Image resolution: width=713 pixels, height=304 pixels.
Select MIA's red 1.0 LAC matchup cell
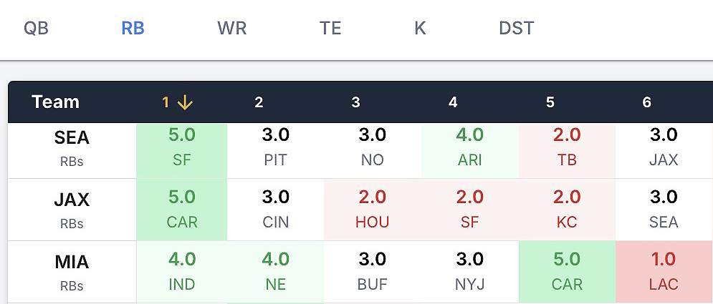coord(664,272)
